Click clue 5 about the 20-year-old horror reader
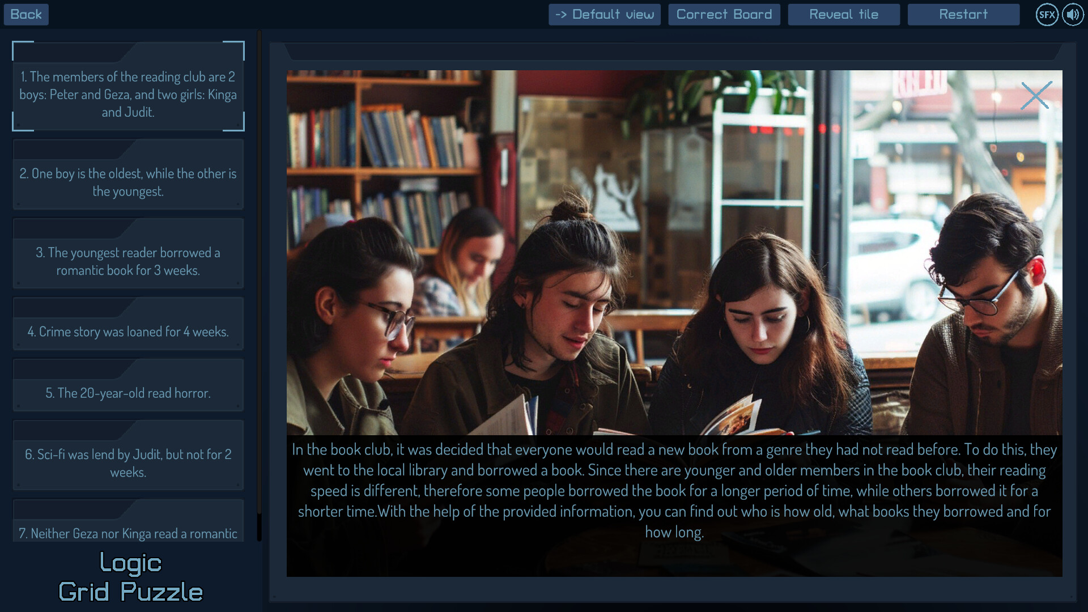Viewport: 1088px width, 612px height. pyautogui.click(x=128, y=393)
